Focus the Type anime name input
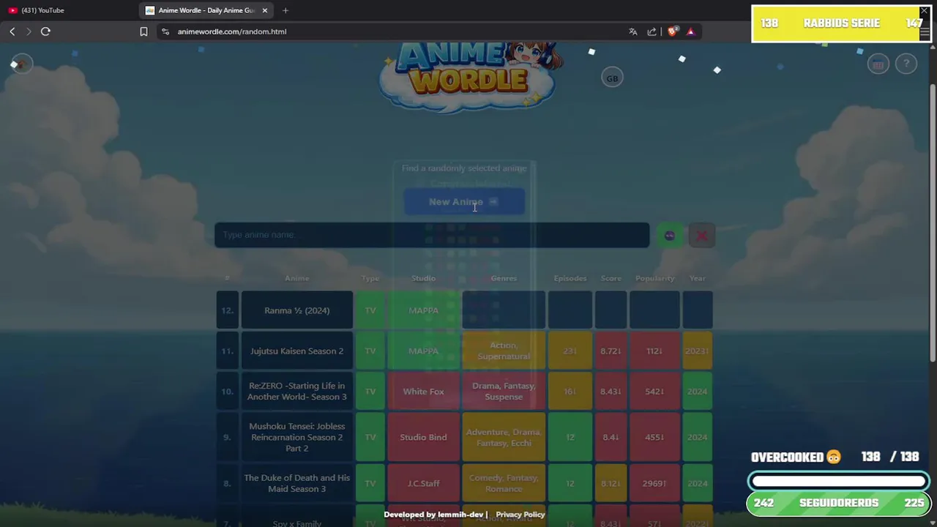937x527 pixels. [x=432, y=235]
